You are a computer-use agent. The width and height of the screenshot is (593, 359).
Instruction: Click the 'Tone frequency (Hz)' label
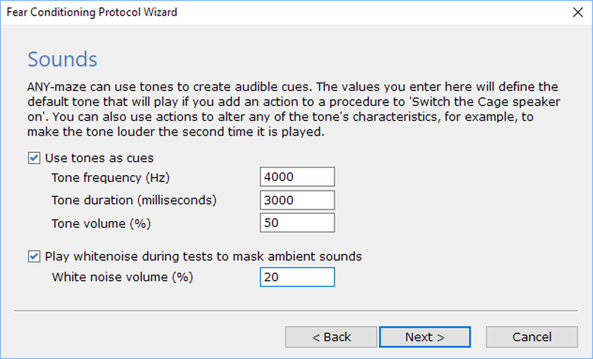coord(111,178)
